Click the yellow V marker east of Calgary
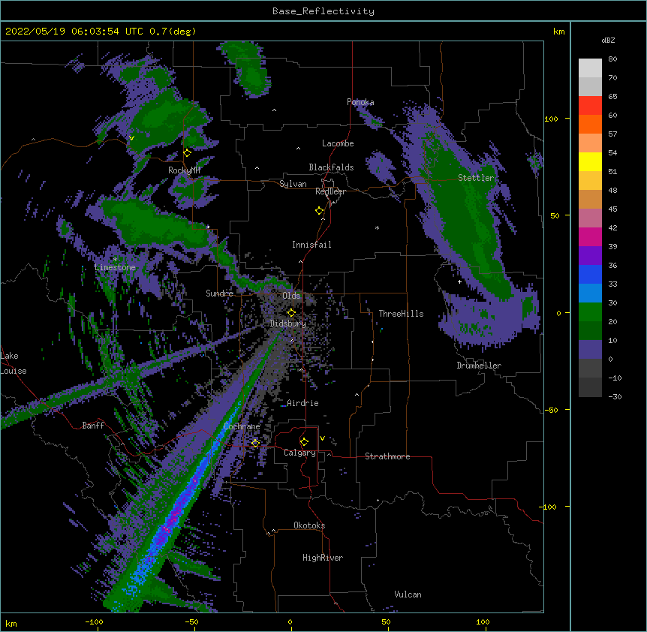The height and width of the screenshot is (632, 647). click(322, 438)
